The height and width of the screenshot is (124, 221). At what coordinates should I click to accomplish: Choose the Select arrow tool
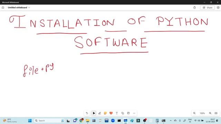coord(94,113)
